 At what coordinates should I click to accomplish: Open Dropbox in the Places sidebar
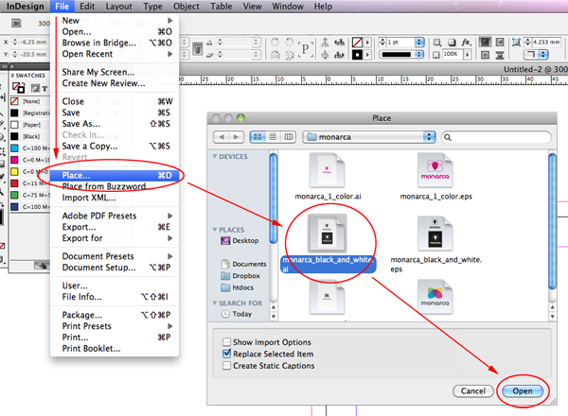click(240, 276)
